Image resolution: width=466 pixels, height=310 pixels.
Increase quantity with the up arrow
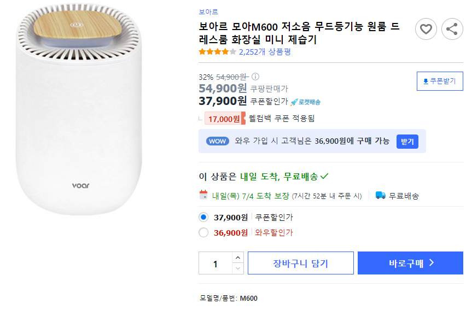click(x=238, y=258)
